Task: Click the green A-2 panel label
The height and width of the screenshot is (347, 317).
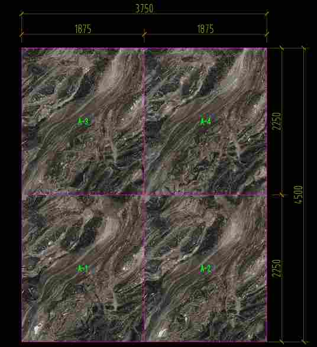Action: (x=206, y=269)
